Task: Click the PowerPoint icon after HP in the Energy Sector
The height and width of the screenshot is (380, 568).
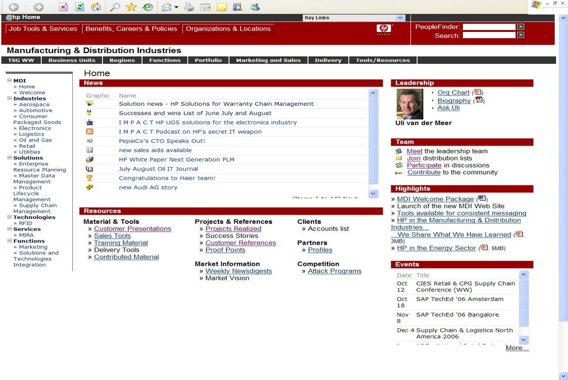Action: [484, 247]
